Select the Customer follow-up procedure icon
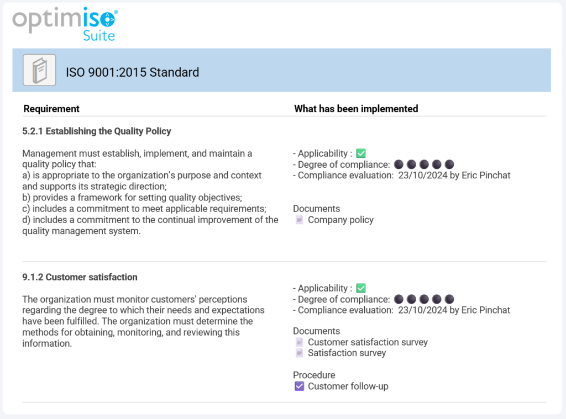 coord(299,386)
